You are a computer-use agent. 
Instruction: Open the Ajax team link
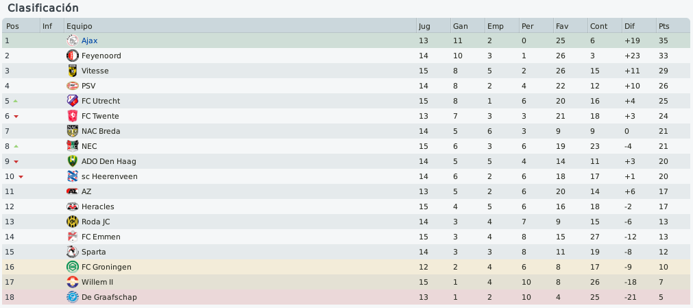(90, 40)
